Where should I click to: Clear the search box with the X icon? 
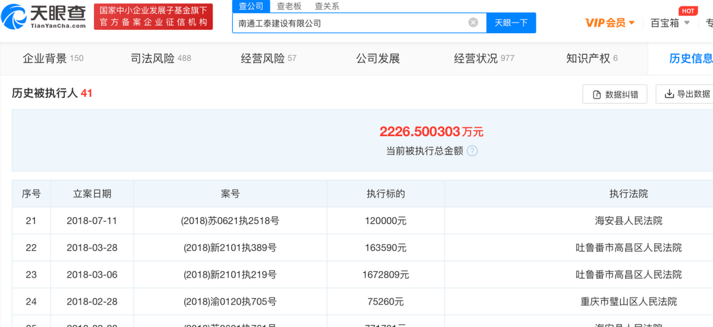473,23
